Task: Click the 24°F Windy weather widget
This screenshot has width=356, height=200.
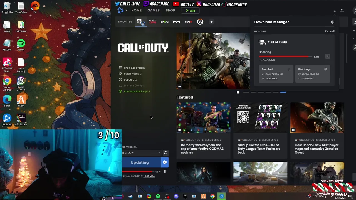Action: click(317, 196)
